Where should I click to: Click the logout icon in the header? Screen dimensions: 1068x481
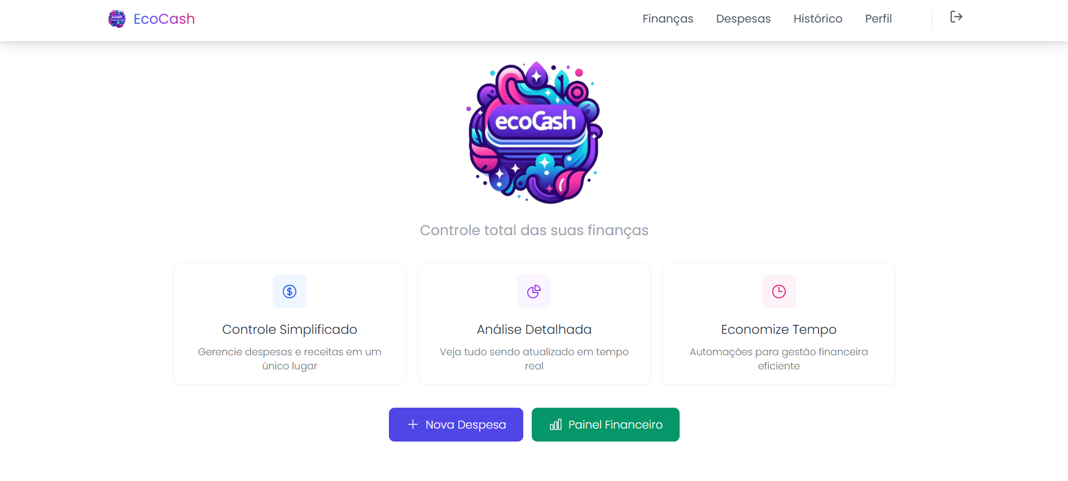tap(956, 17)
